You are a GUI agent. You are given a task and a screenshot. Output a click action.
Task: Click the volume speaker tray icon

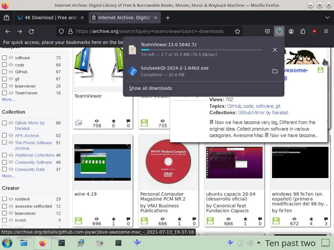(x=250, y=243)
